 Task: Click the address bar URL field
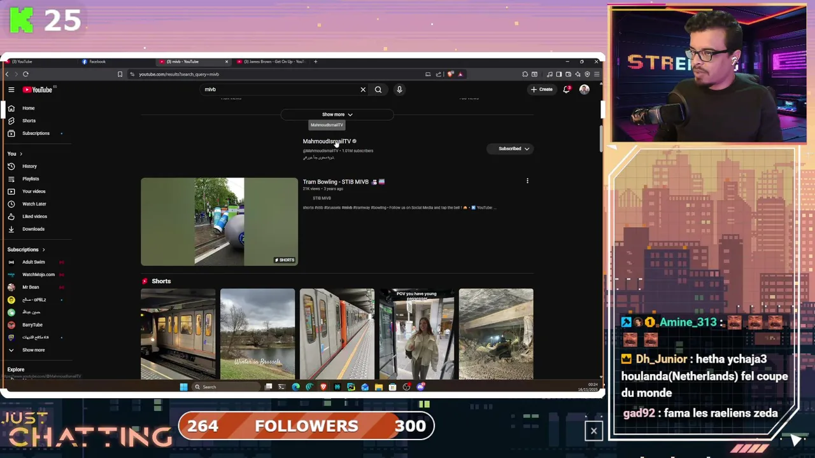click(x=274, y=74)
